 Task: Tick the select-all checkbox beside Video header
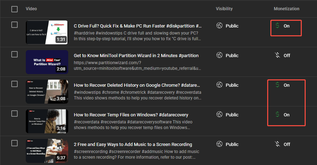[x=14, y=9]
